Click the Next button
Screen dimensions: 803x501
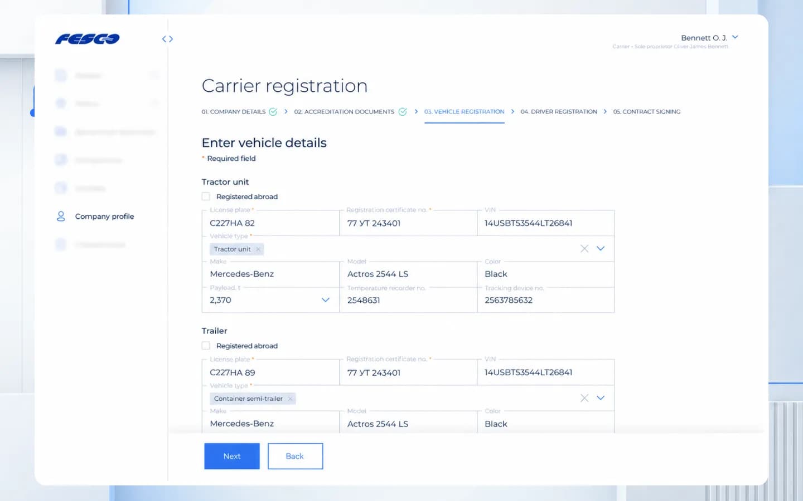[x=232, y=456]
